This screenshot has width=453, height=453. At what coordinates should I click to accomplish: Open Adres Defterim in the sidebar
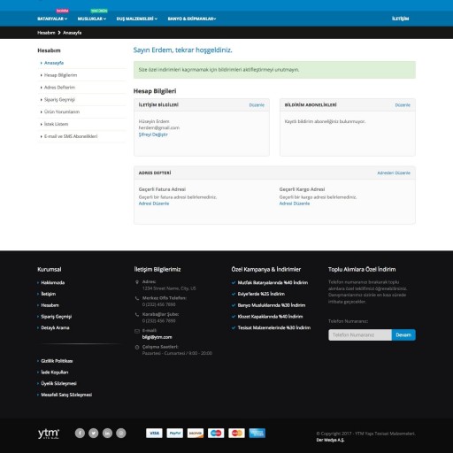click(59, 88)
